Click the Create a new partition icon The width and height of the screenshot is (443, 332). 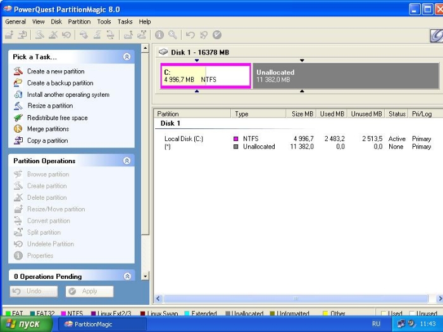18,71
